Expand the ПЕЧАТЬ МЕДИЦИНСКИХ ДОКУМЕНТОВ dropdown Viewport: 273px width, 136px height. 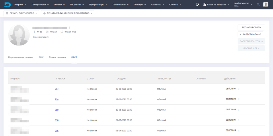[68, 13]
